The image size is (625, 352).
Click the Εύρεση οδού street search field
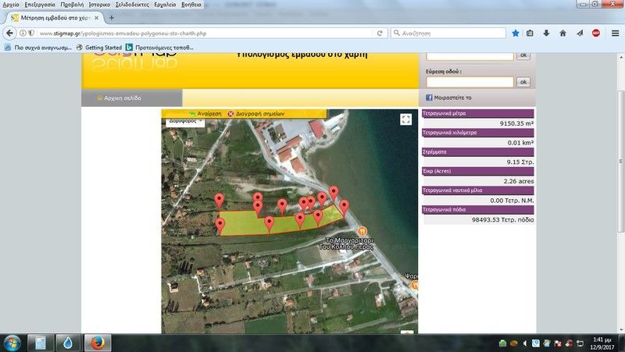tap(470, 82)
